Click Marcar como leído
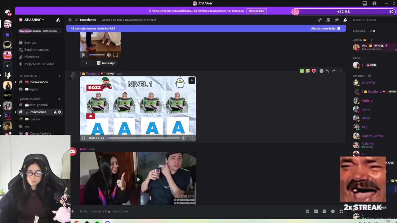397x223 pixels. click(326, 28)
